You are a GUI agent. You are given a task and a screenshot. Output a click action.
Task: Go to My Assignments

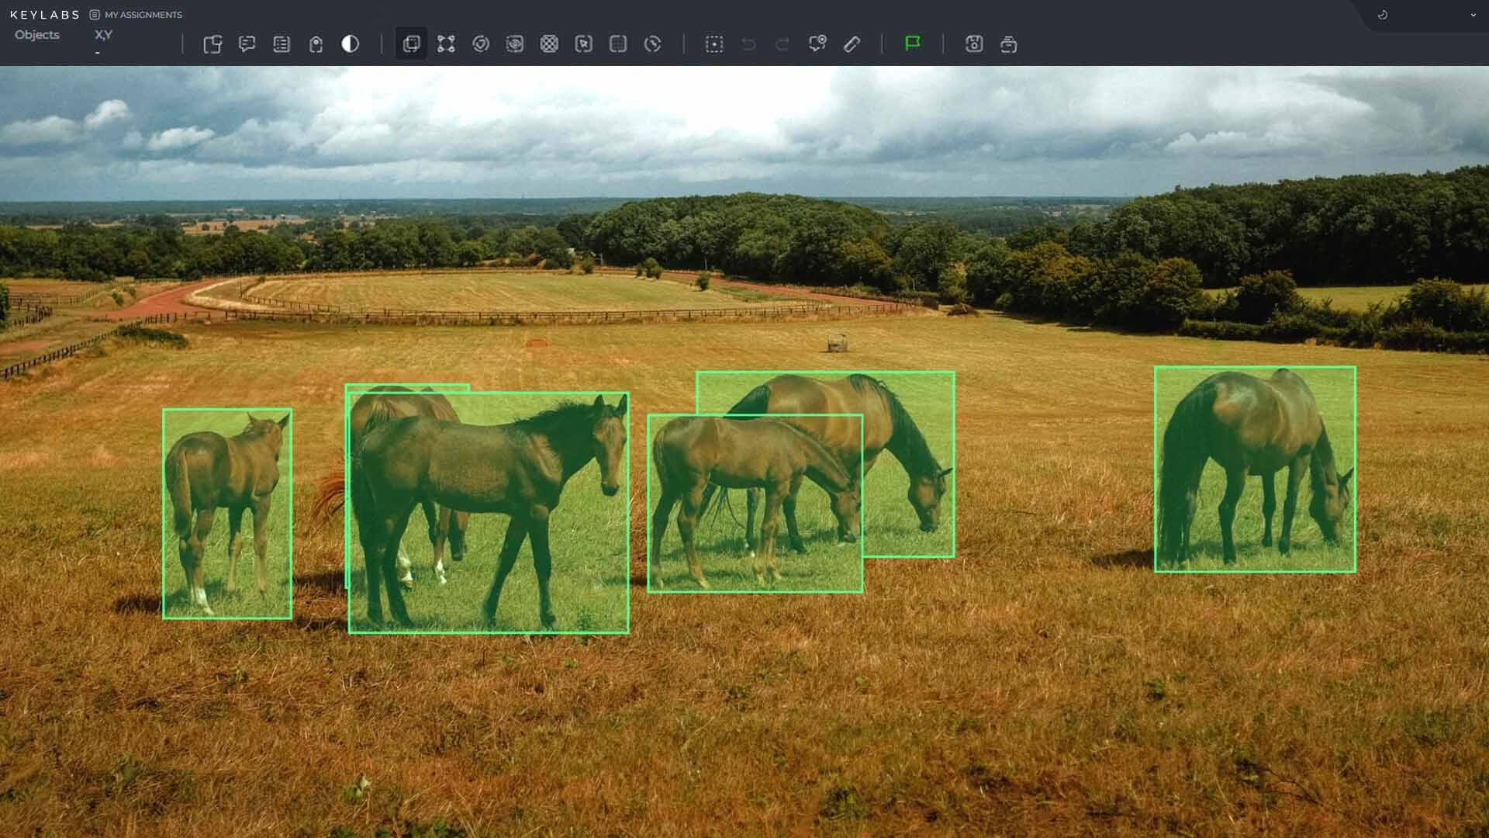(x=136, y=15)
